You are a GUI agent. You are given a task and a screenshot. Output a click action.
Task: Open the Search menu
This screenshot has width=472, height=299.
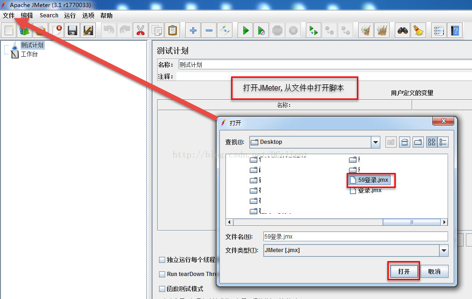[49, 15]
